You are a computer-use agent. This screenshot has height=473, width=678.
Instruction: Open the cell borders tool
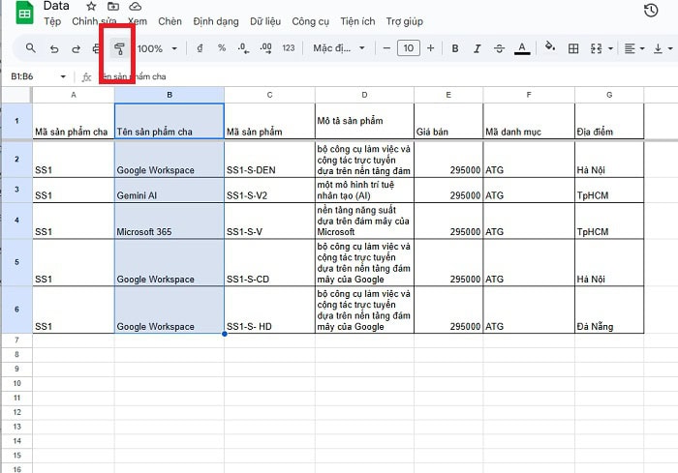click(573, 48)
